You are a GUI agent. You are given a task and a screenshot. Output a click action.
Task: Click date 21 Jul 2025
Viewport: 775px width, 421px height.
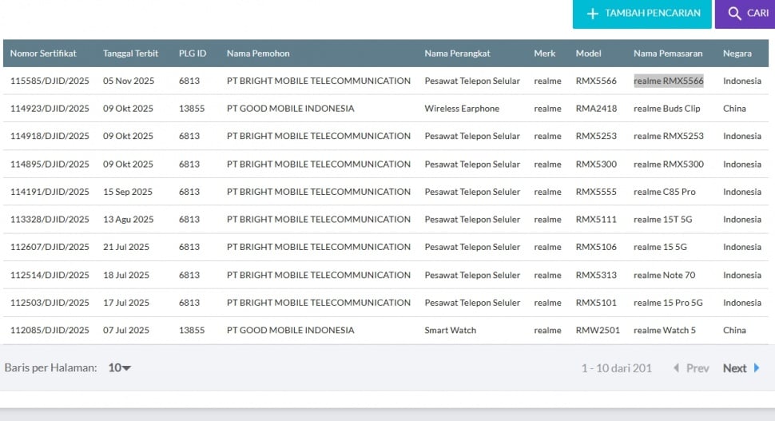pos(126,247)
